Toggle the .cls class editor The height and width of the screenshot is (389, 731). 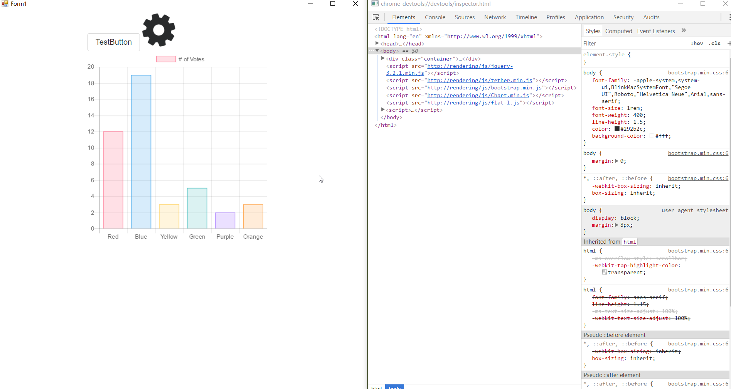coord(714,43)
